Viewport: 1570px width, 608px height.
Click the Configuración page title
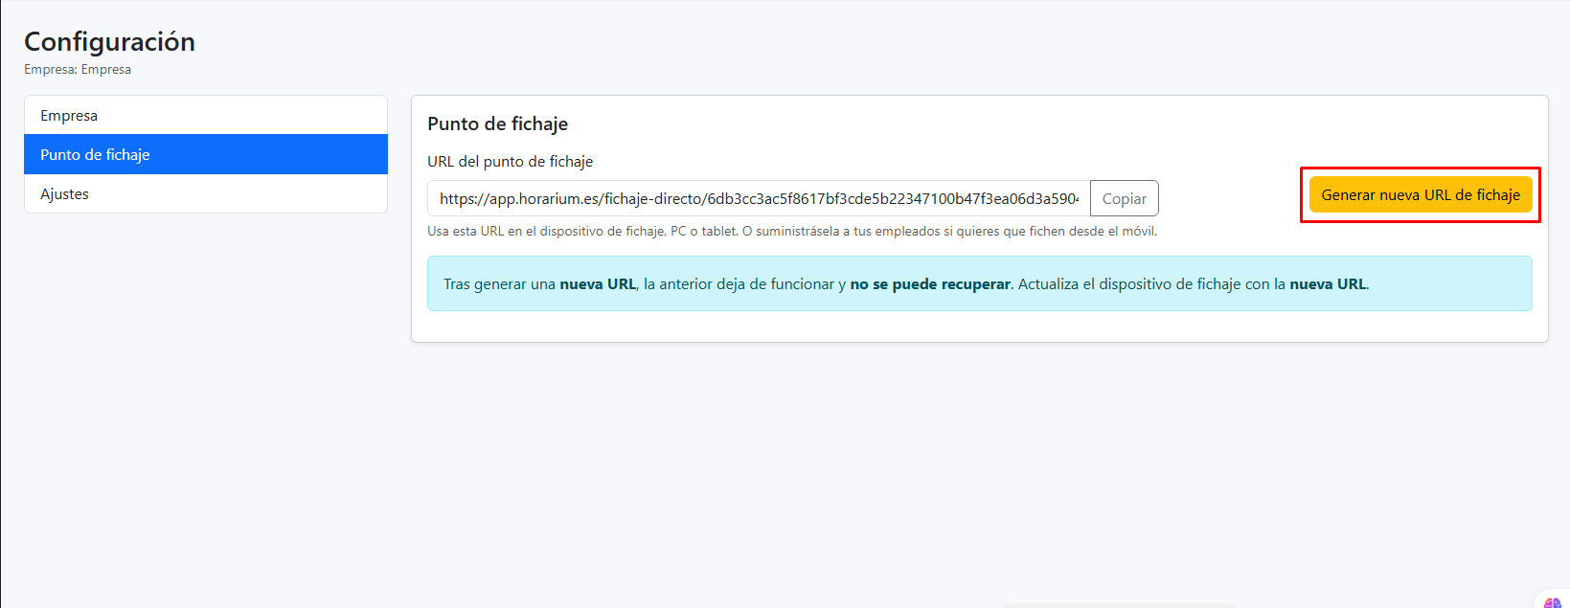click(x=109, y=42)
